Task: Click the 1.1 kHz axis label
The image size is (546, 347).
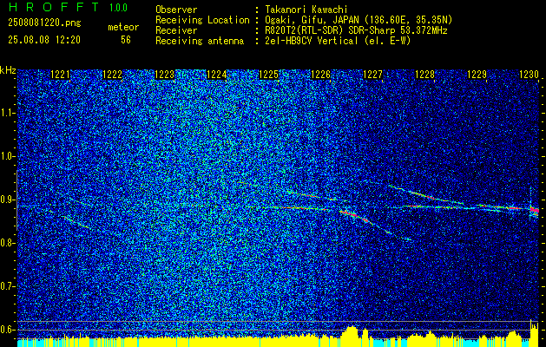Action: pos(6,113)
